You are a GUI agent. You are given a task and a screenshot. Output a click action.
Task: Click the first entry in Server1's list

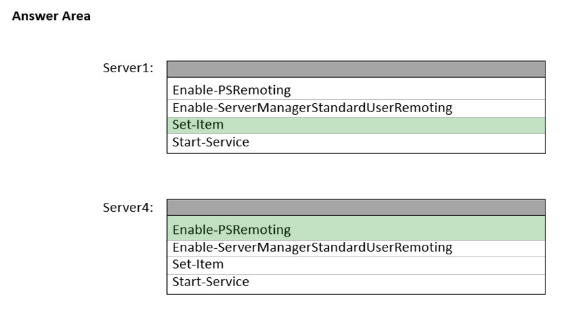(x=356, y=90)
